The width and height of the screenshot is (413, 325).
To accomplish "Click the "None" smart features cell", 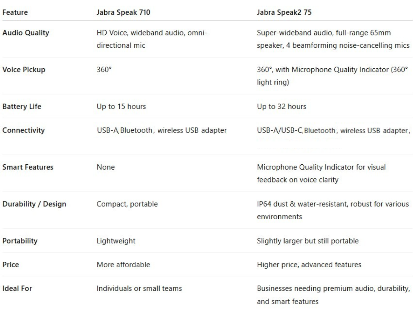I will tap(106, 167).
